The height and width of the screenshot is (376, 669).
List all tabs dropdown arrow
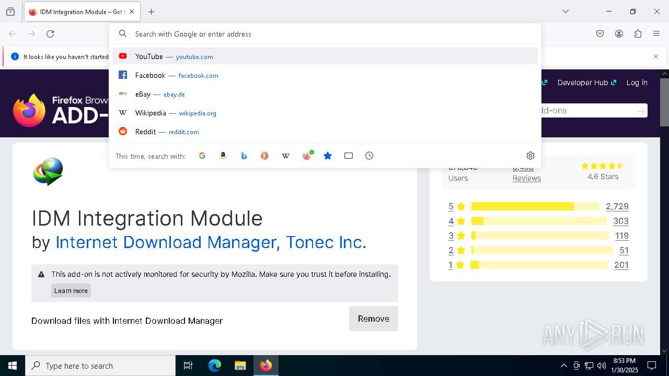click(566, 11)
